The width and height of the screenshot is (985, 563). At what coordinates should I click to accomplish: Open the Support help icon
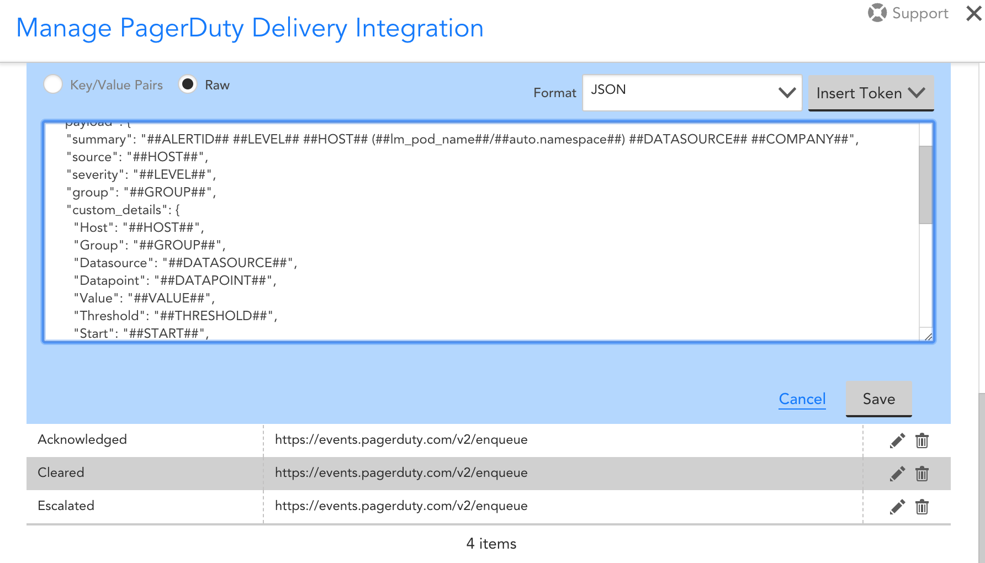click(877, 13)
